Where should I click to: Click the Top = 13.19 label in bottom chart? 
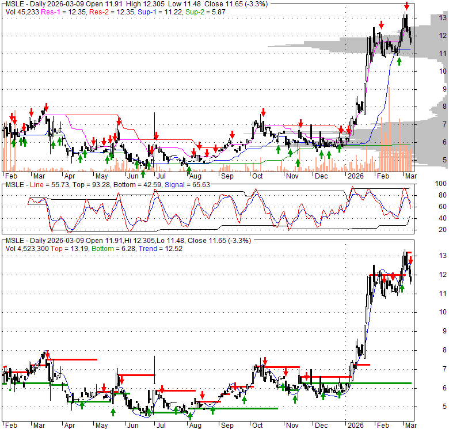click(70, 249)
